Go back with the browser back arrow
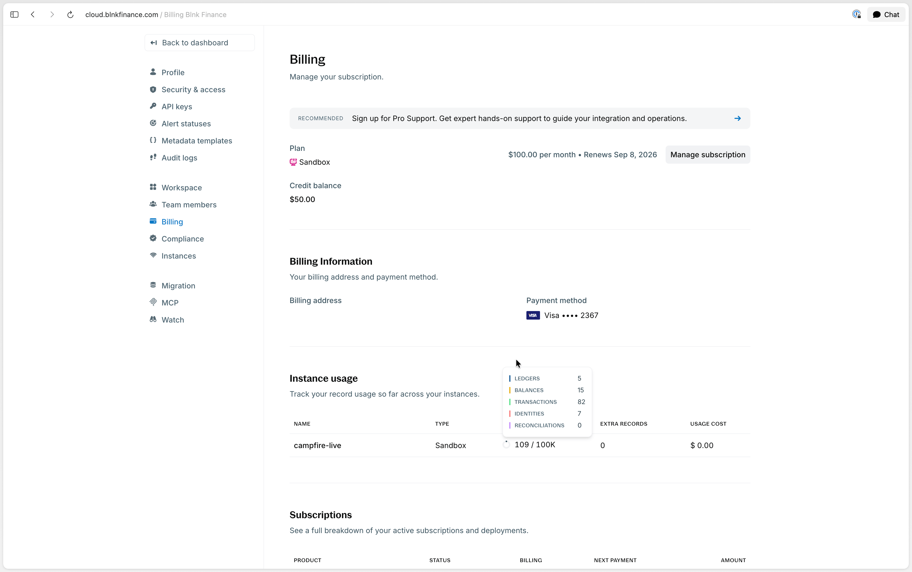 [x=33, y=14]
